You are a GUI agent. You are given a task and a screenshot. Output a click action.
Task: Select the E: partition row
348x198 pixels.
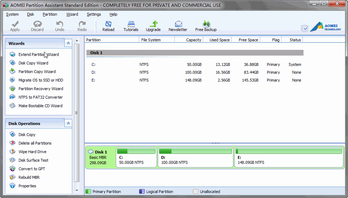pyautogui.click(x=195, y=80)
